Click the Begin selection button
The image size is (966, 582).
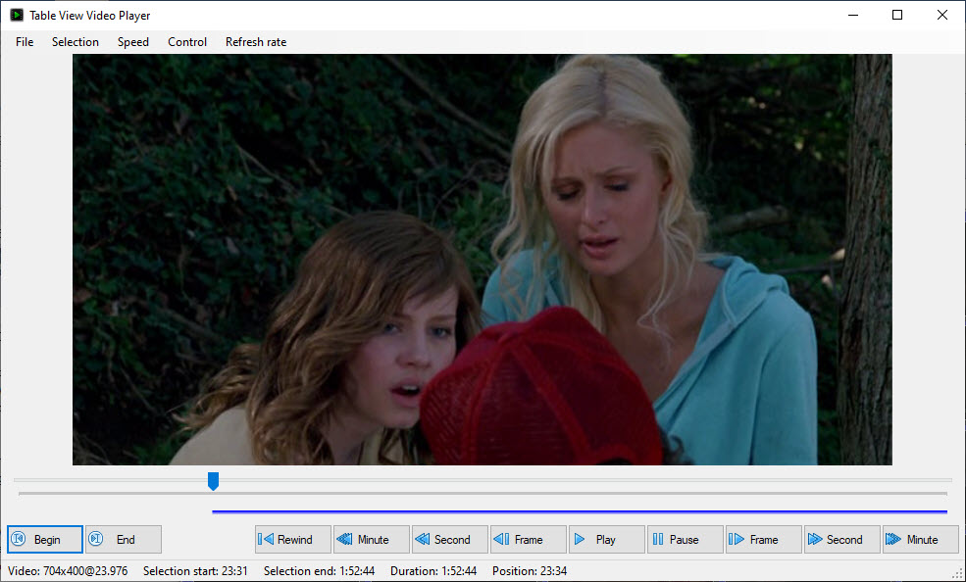coord(45,540)
